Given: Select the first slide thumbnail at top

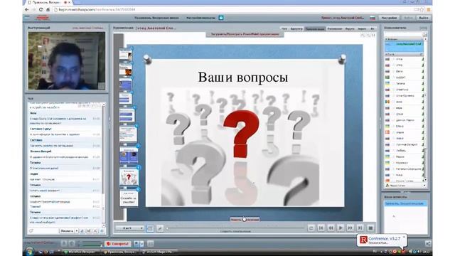Looking at the screenshot, I should pyautogui.click(x=125, y=54).
